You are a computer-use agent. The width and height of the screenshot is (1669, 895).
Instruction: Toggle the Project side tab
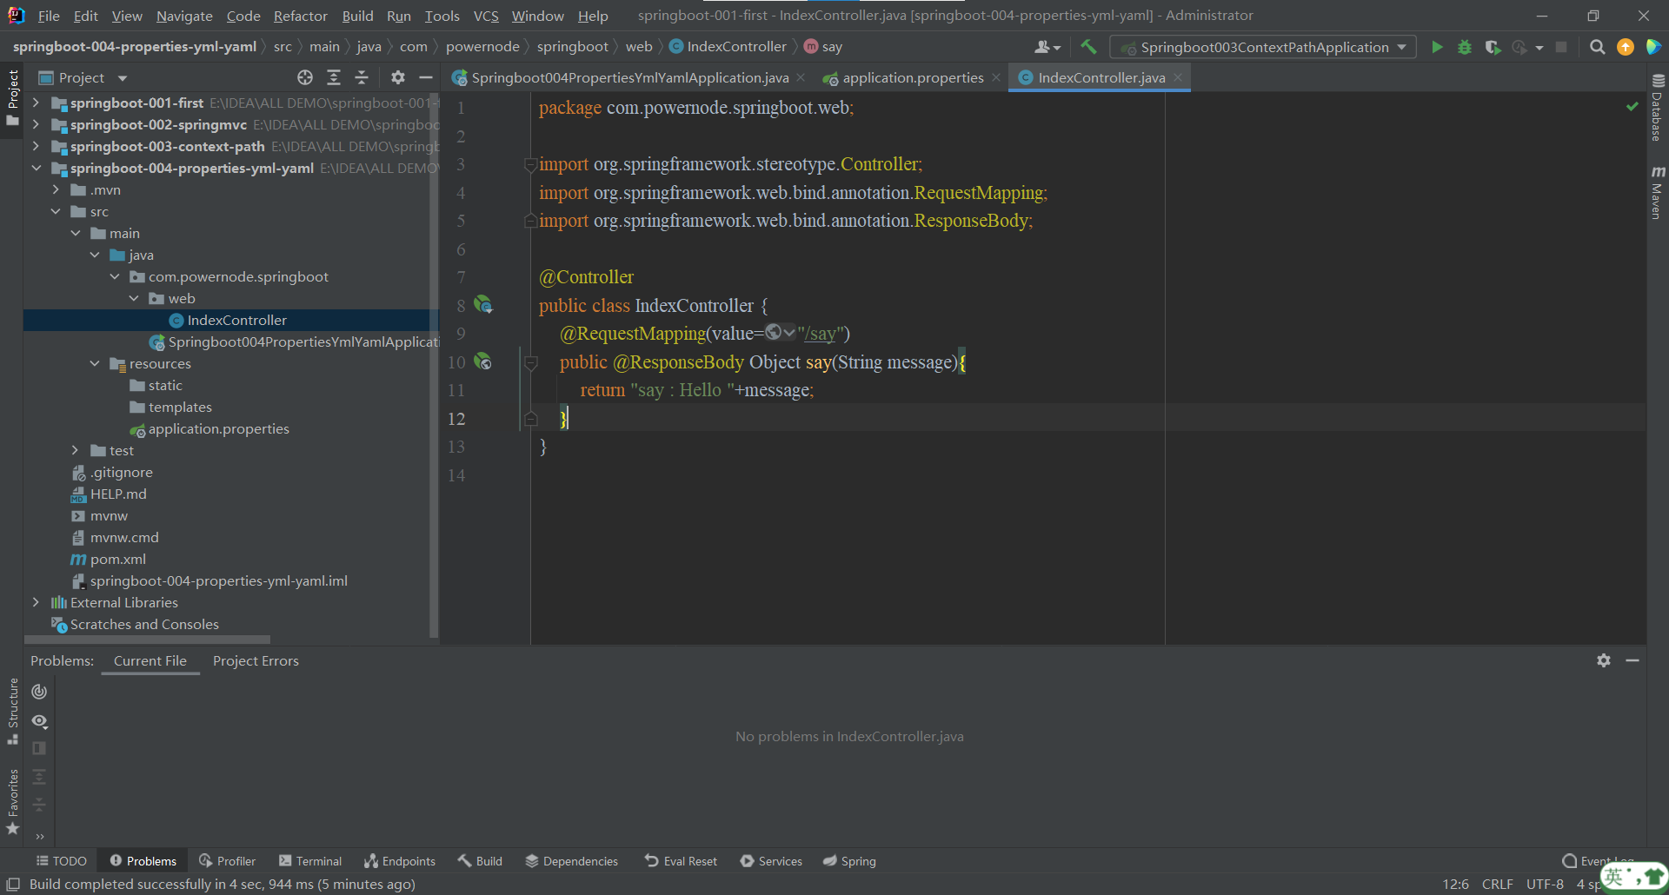click(12, 97)
